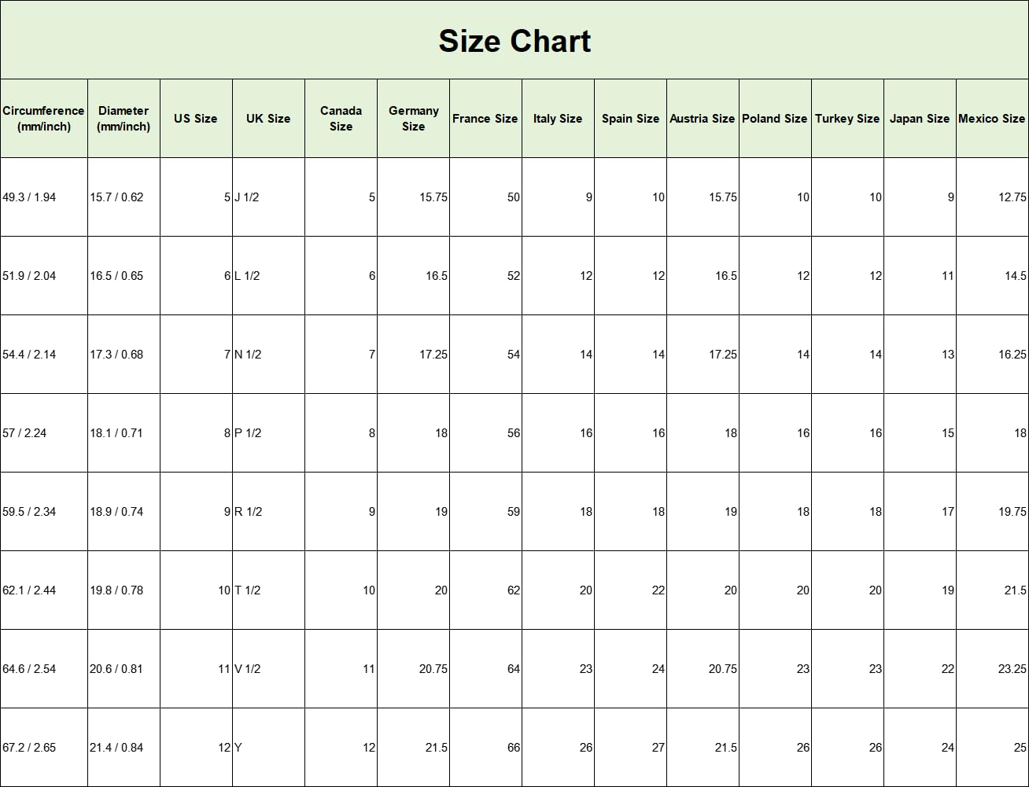Select the diameter cell '17.3 / 0.68'
Screen dimensions: 1029x787
click(124, 355)
